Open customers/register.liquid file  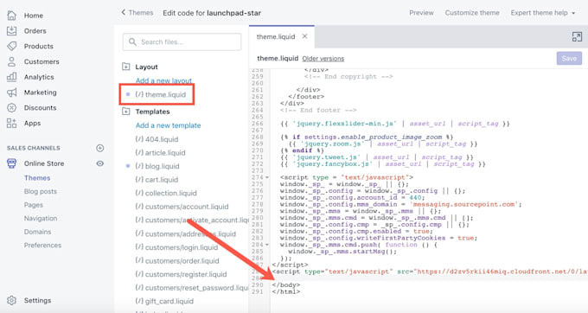point(181,274)
